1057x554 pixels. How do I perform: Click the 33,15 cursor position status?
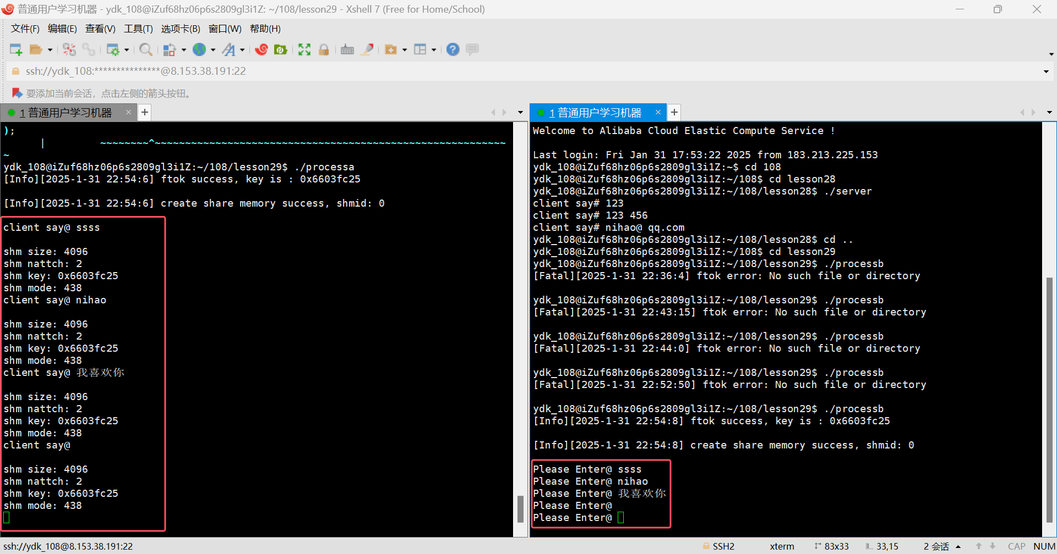882,546
